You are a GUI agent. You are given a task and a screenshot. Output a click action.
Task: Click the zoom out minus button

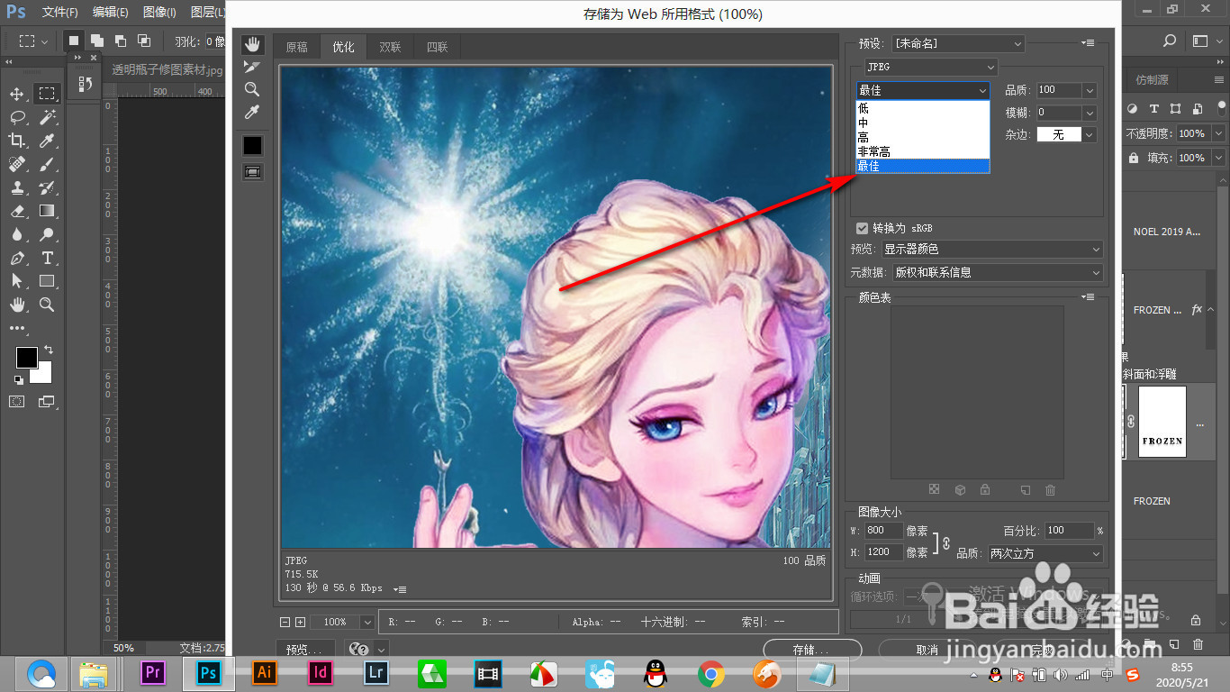pos(285,622)
